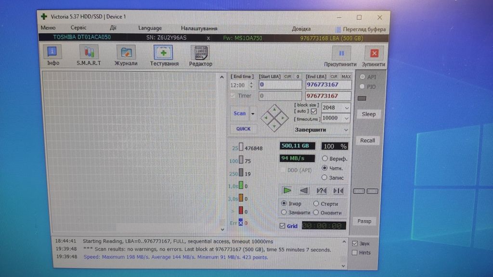Pause the scan with Призупинити
This screenshot has width=493, height=277.
click(340, 57)
